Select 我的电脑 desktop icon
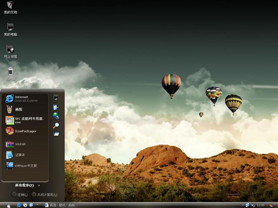The width and height of the screenshot is (278, 208). [x=10, y=29]
